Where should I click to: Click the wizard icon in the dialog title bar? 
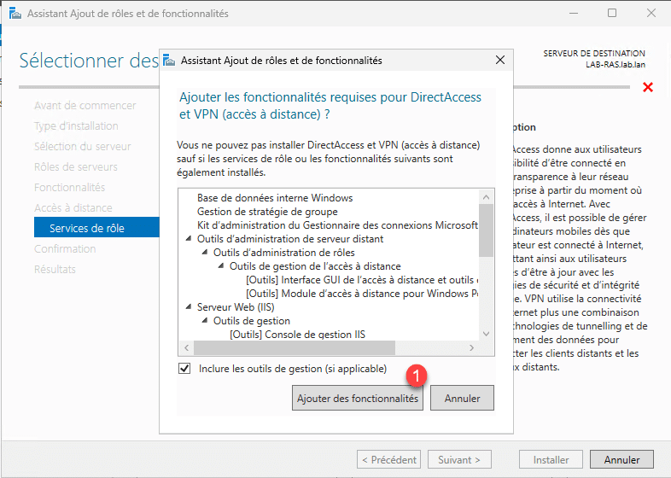click(169, 61)
